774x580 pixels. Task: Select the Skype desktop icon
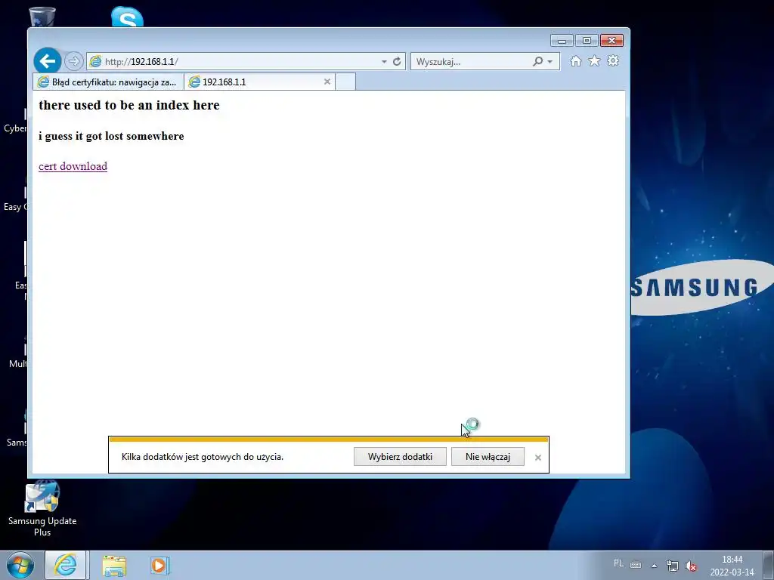click(x=127, y=17)
